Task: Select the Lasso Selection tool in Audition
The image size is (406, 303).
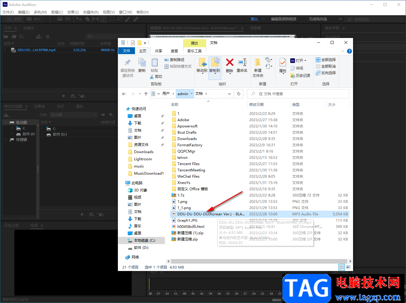Action: tap(120, 19)
